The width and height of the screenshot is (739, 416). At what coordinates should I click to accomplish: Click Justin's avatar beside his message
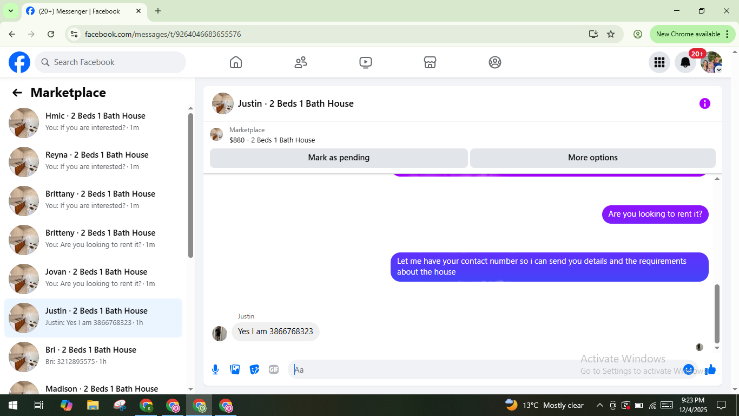[x=220, y=333]
